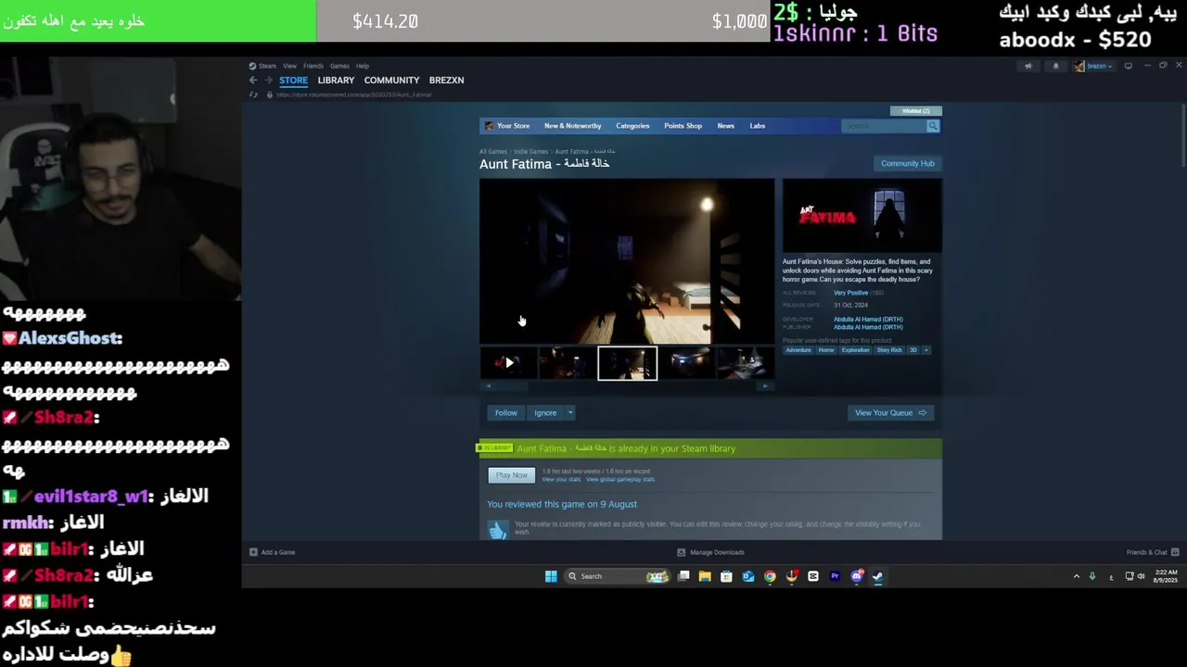This screenshot has width=1187, height=667.
Task: Open News in store nav
Action: point(726,126)
